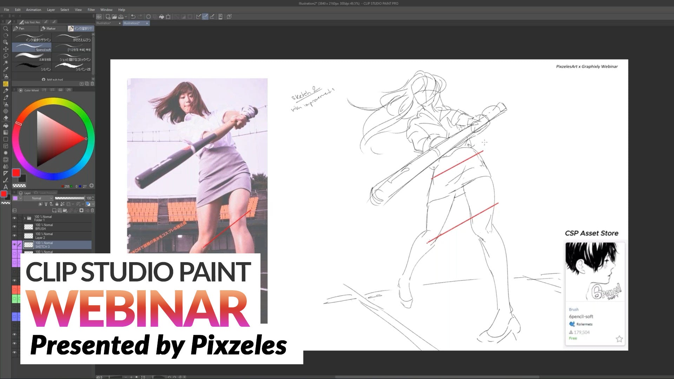Screen dimensions: 674x379
Task: Select the Eyedropper tool in toolbar
Action: point(6,70)
